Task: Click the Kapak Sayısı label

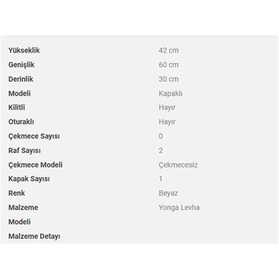Action: 29,179
